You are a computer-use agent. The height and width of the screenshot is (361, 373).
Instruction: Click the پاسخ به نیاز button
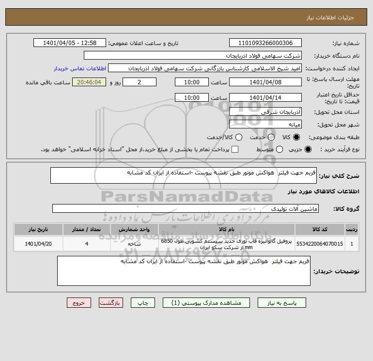point(281,303)
